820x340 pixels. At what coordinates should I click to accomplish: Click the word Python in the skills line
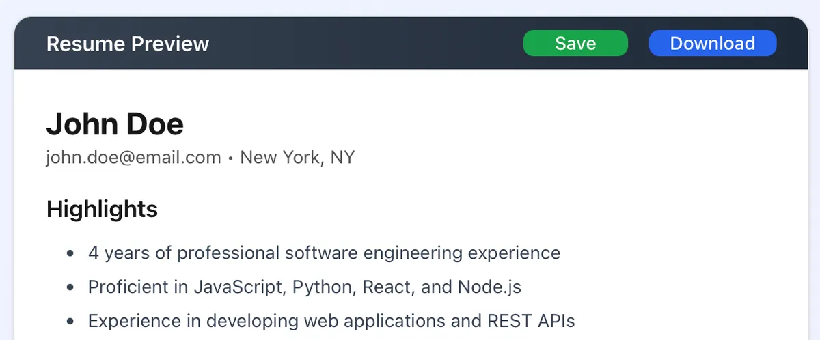click(x=320, y=287)
